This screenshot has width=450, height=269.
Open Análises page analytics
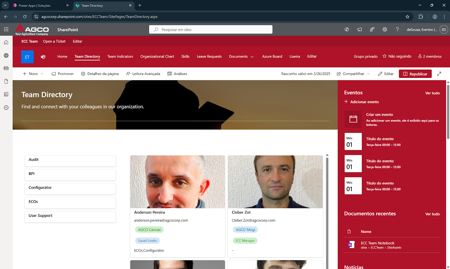(x=177, y=74)
